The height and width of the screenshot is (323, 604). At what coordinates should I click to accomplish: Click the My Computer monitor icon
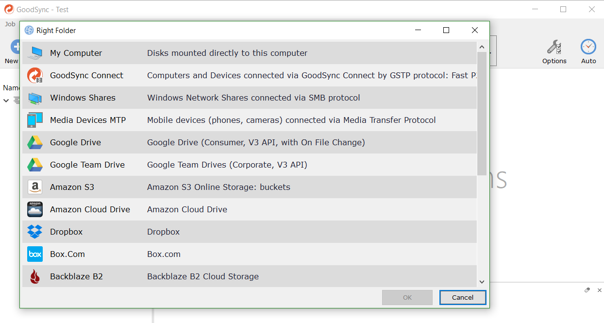35,53
